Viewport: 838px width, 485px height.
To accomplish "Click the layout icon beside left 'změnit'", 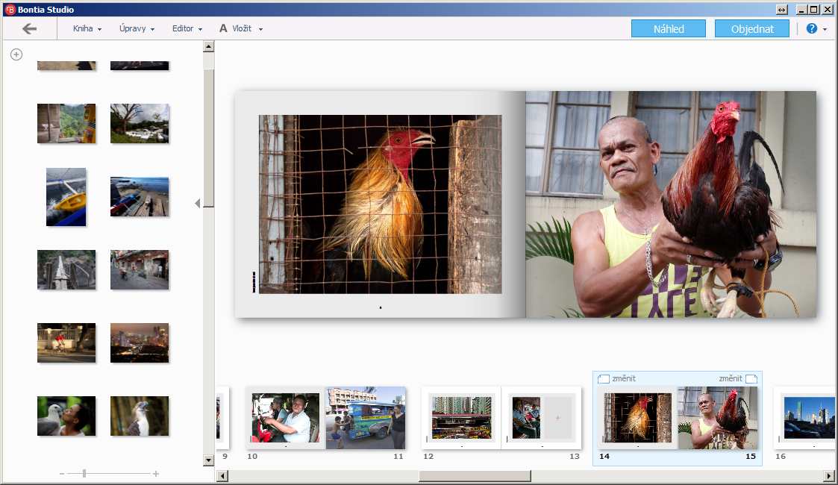I will pyautogui.click(x=604, y=379).
